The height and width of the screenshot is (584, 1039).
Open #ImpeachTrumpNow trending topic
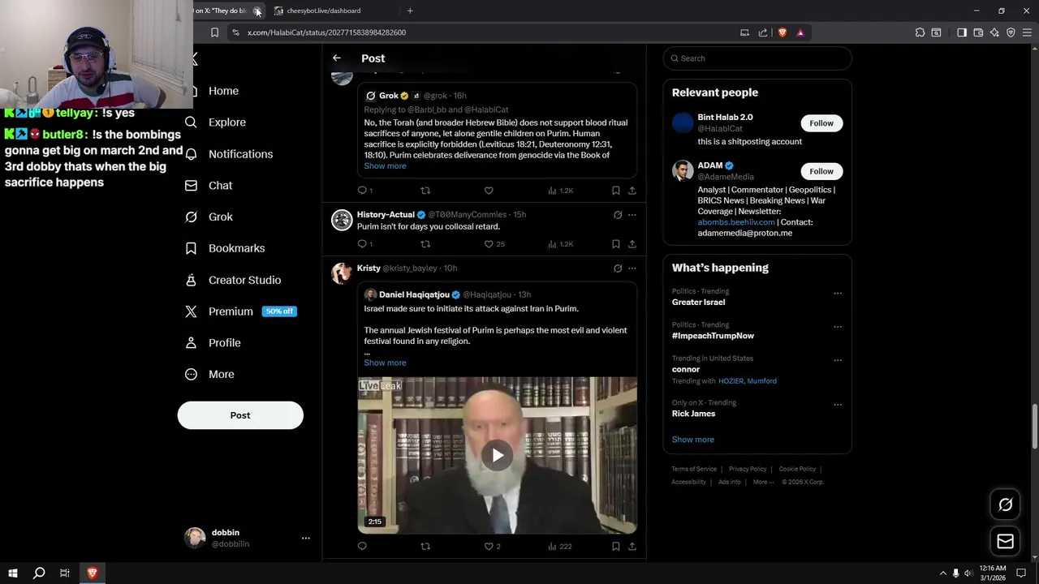713,336
